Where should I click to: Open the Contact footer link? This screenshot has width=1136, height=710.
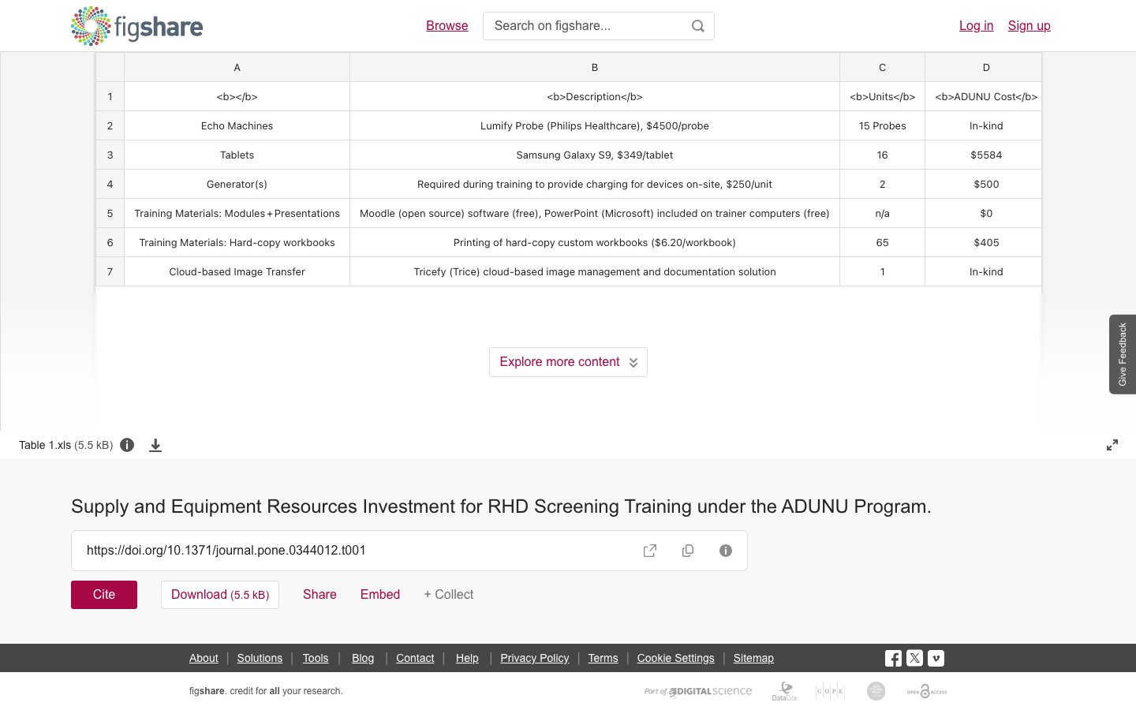(415, 658)
